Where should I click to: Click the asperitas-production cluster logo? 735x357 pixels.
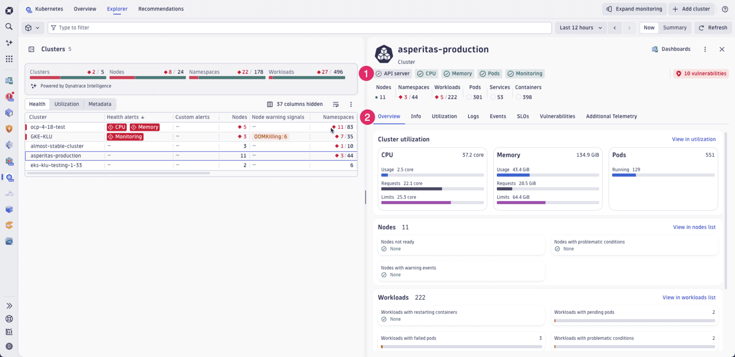[x=384, y=54]
